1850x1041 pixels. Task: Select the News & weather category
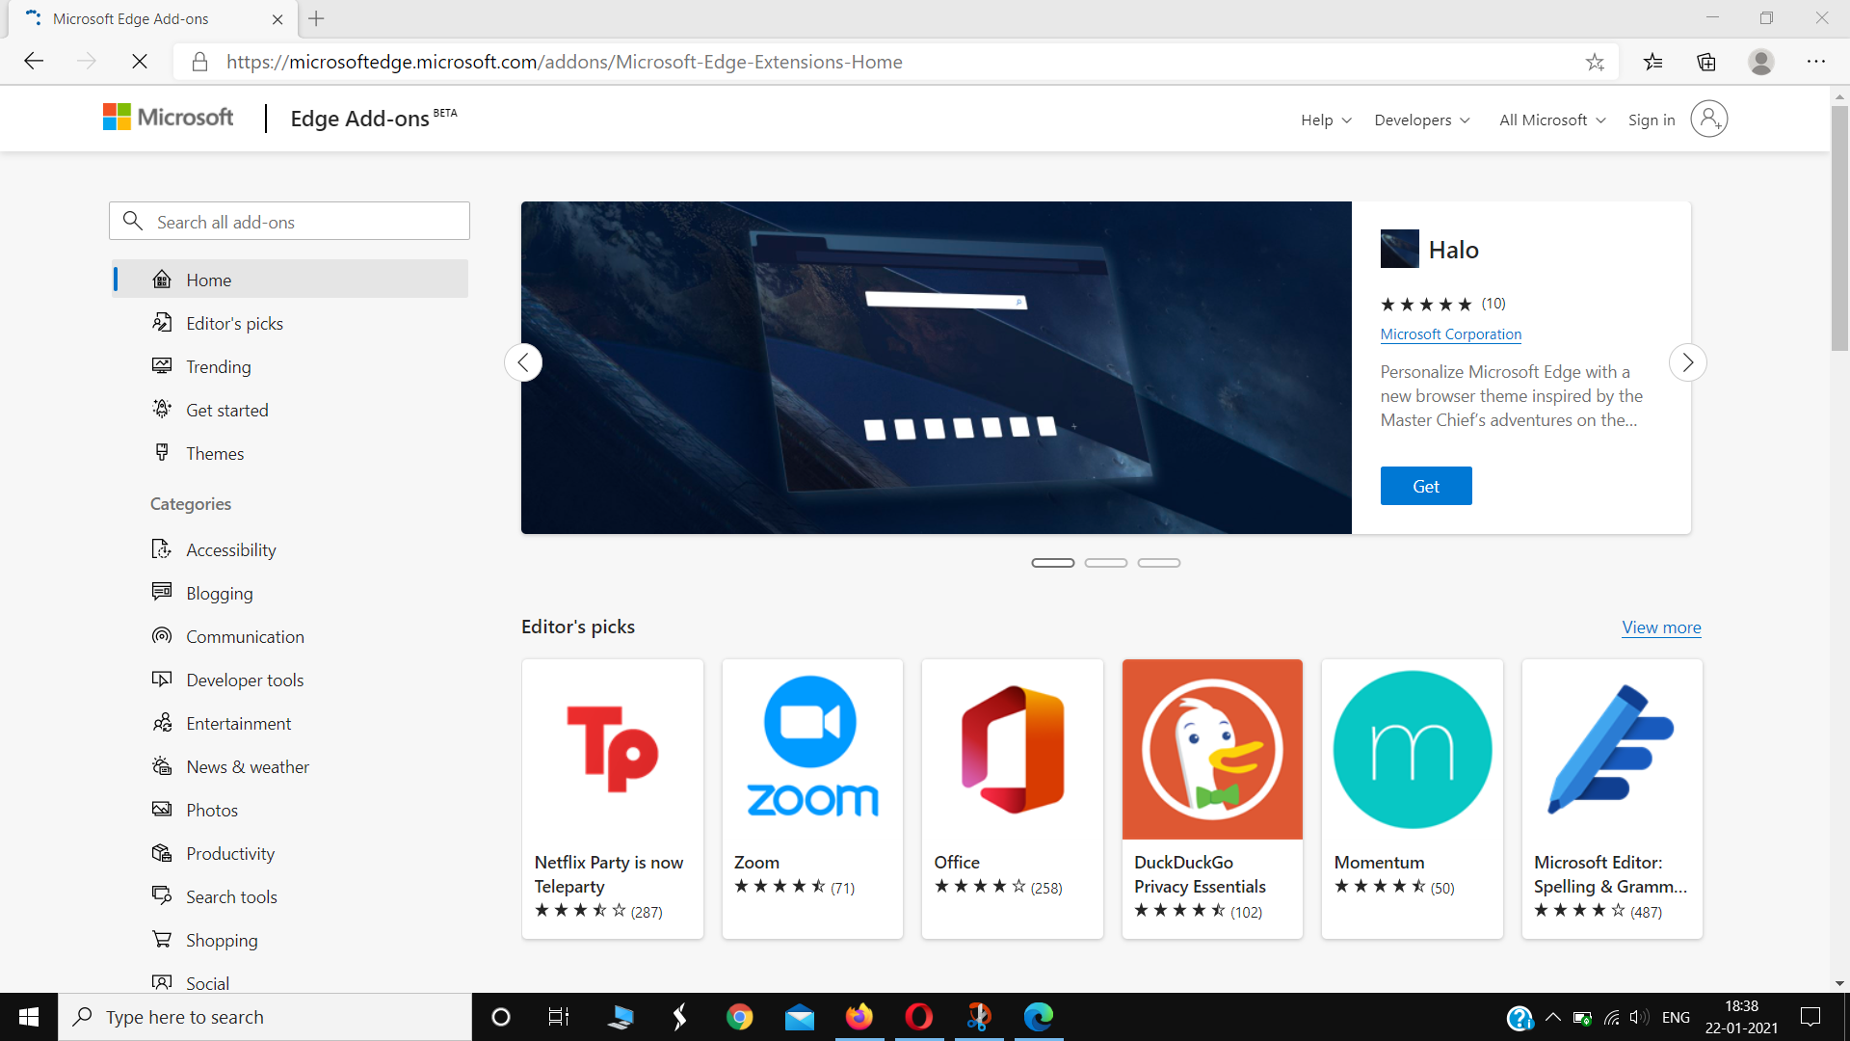[x=246, y=766]
